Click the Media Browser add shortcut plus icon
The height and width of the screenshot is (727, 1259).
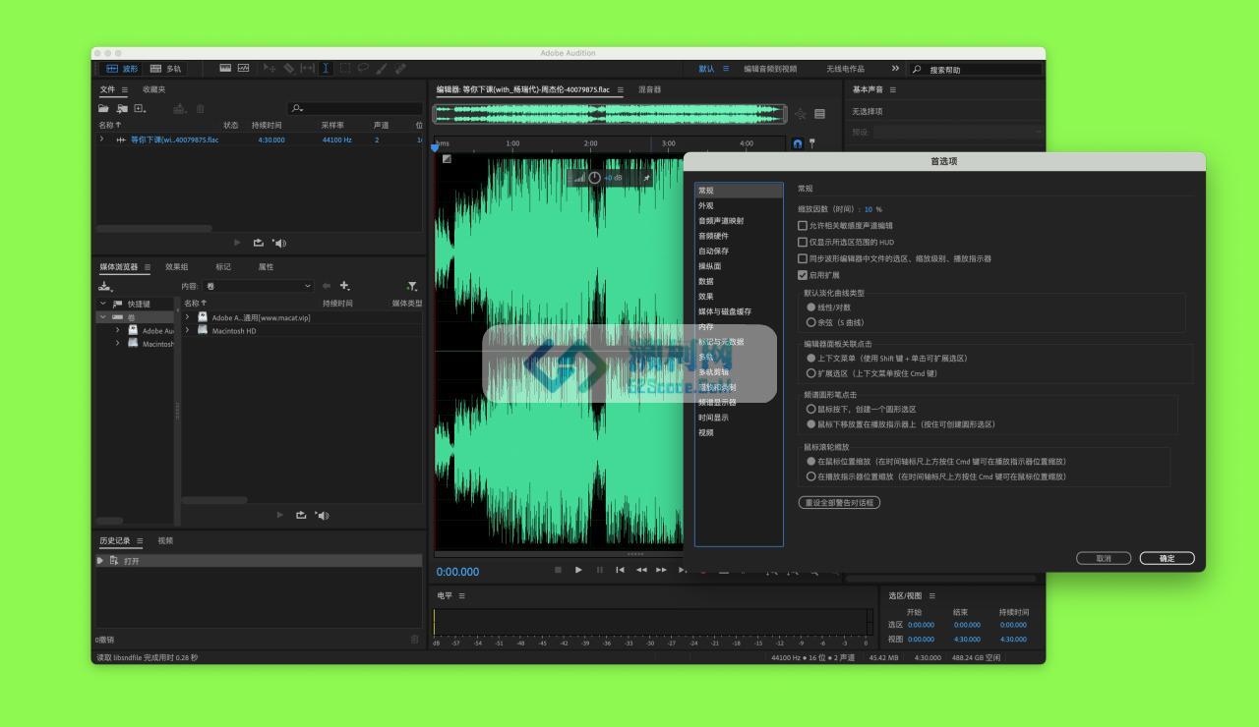(344, 286)
